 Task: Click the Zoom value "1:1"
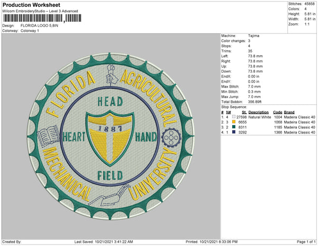pyautogui.click(x=307, y=24)
